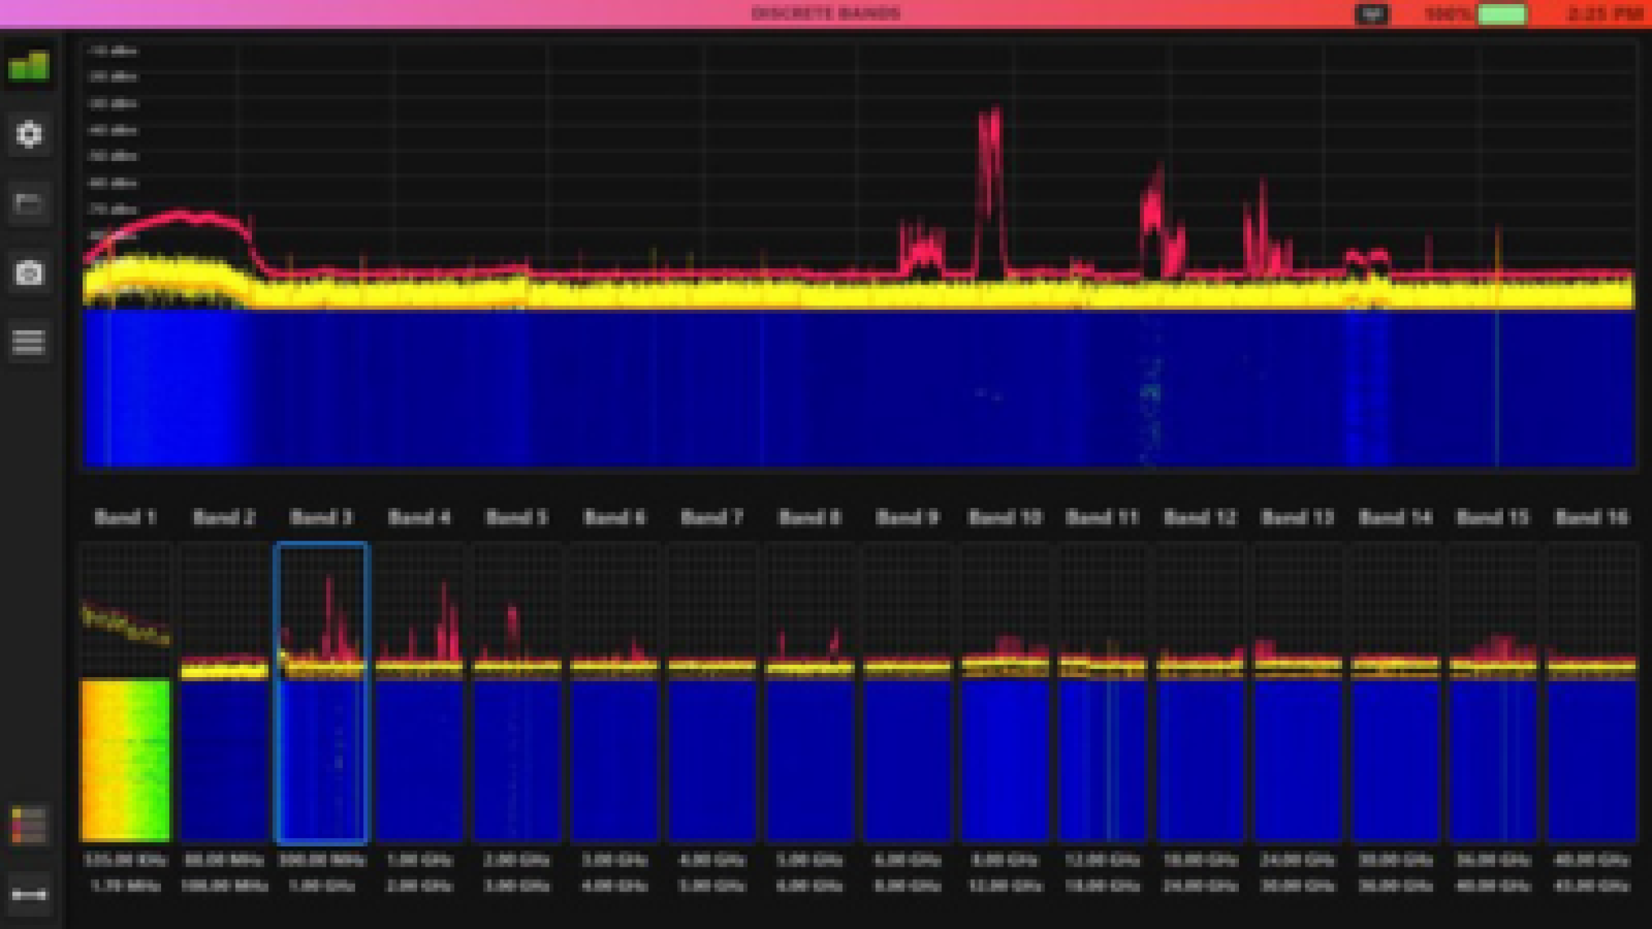1652x929 pixels.
Task: Click the green battery indicator
Action: [x=1502, y=14]
